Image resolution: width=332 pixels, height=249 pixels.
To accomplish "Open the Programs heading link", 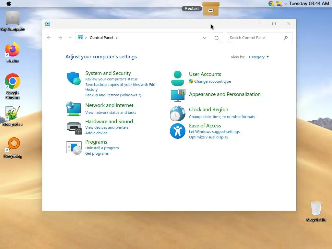I will [96, 142].
